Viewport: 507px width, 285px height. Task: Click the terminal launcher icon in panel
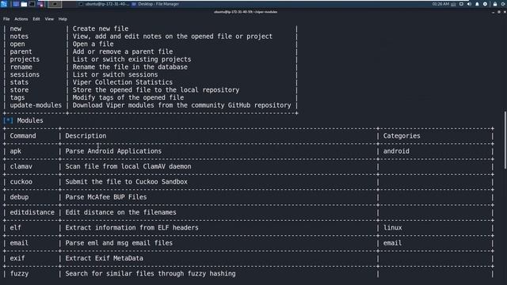coord(32,4)
